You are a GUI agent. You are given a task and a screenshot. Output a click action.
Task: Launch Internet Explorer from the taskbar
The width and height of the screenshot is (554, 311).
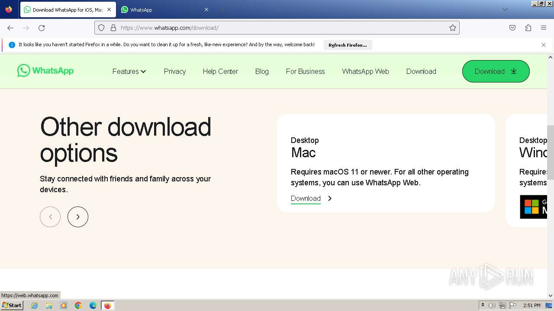click(x=35, y=305)
